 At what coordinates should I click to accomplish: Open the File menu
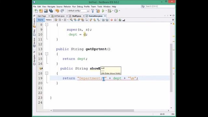pyautogui.click(x=35, y=6)
